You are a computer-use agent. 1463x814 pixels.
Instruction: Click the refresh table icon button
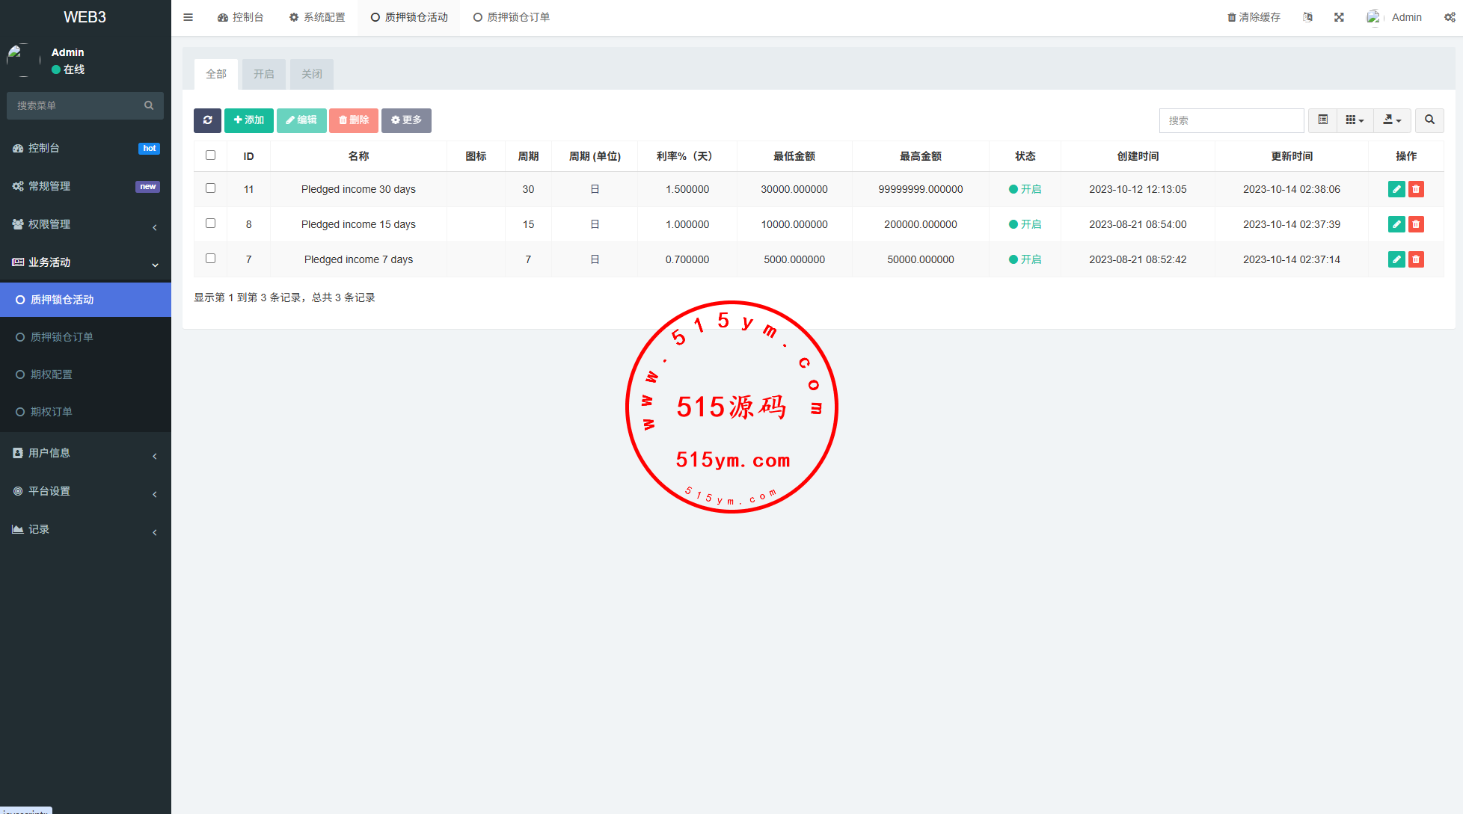click(x=207, y=120)
